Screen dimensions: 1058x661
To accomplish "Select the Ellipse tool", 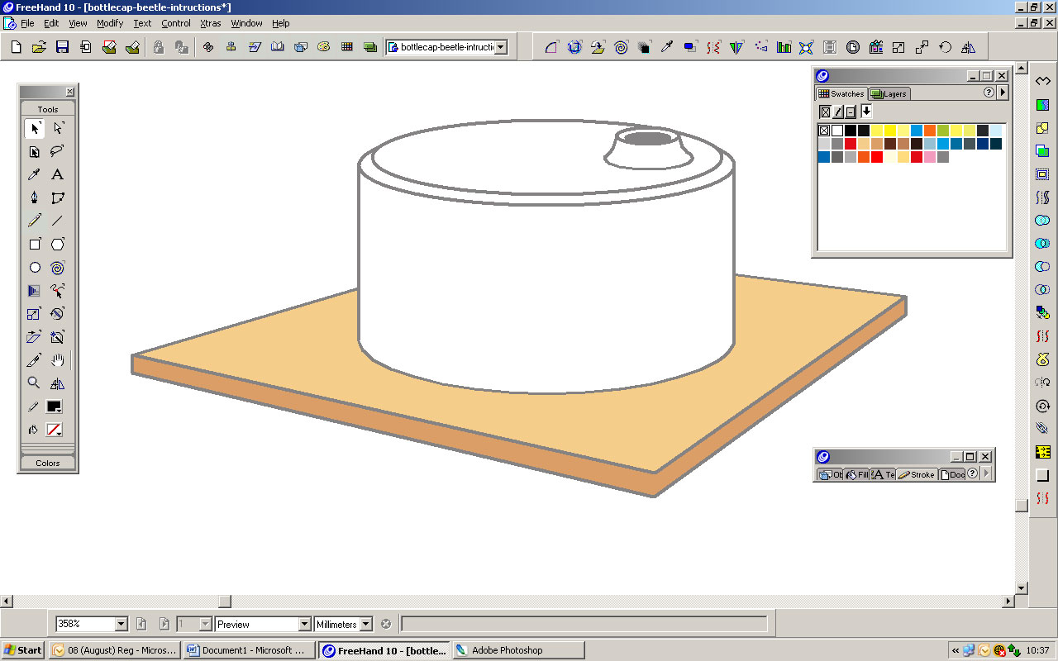I will [x=34, y=267].
